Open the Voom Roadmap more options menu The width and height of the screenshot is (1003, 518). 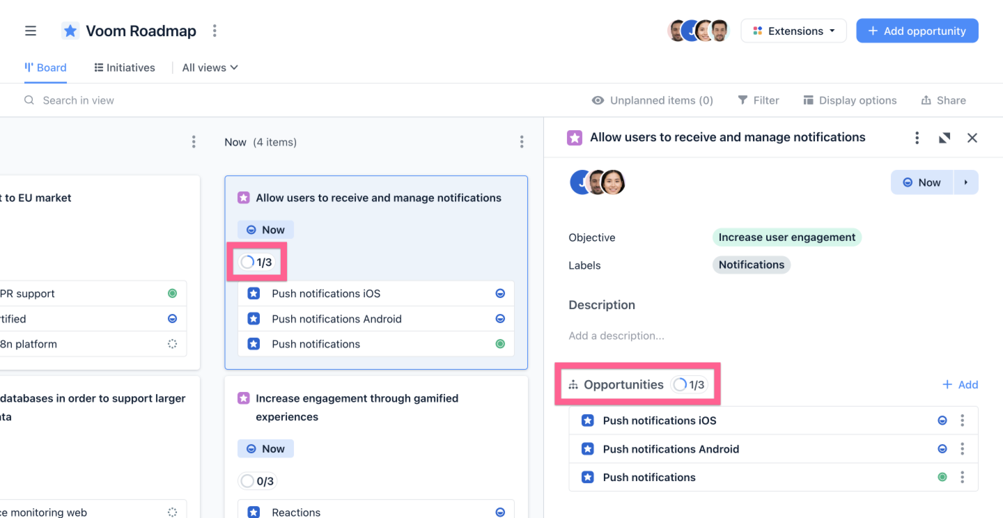(x=215, y=31)
